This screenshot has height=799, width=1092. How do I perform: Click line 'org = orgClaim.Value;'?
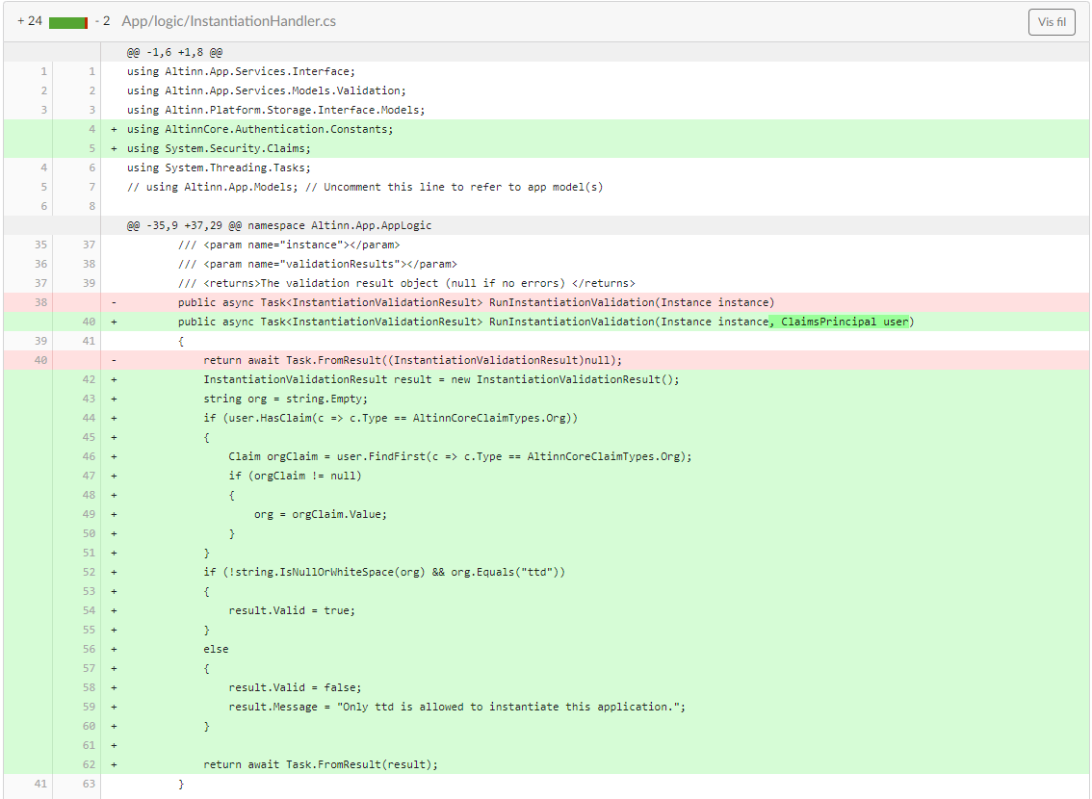click(321, 514)
